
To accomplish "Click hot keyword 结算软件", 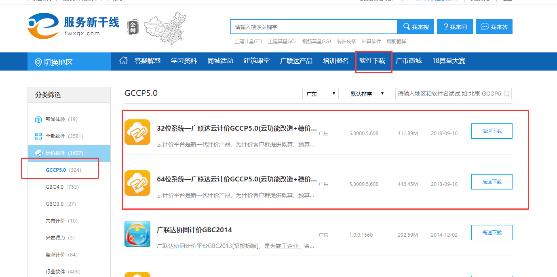I will pyautogui.click(x=371, y=41).
